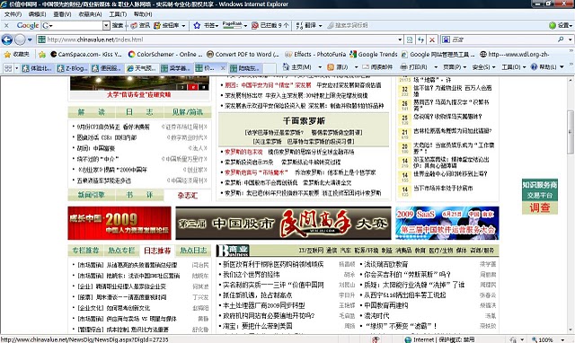Open the Google Trends favorite link

click(x=374, y=54)
